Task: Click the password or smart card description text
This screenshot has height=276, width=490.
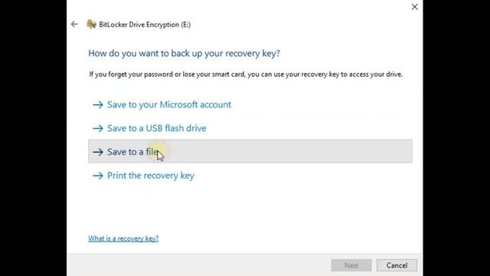Action: [246, 74]
